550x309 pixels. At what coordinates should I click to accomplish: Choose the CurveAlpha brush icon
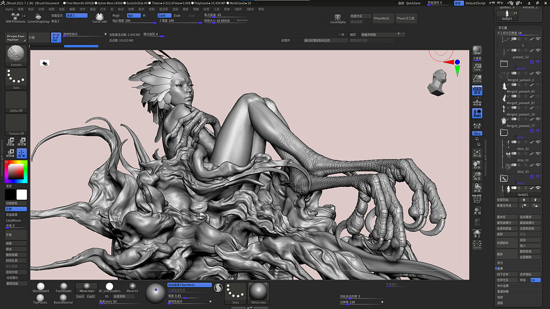click(x=338, y=19)
